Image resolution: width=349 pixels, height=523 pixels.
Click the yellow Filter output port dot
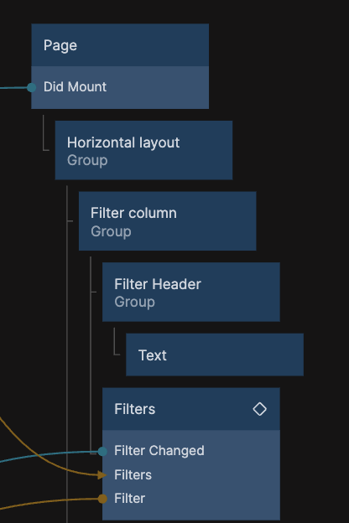click(102, 499)
